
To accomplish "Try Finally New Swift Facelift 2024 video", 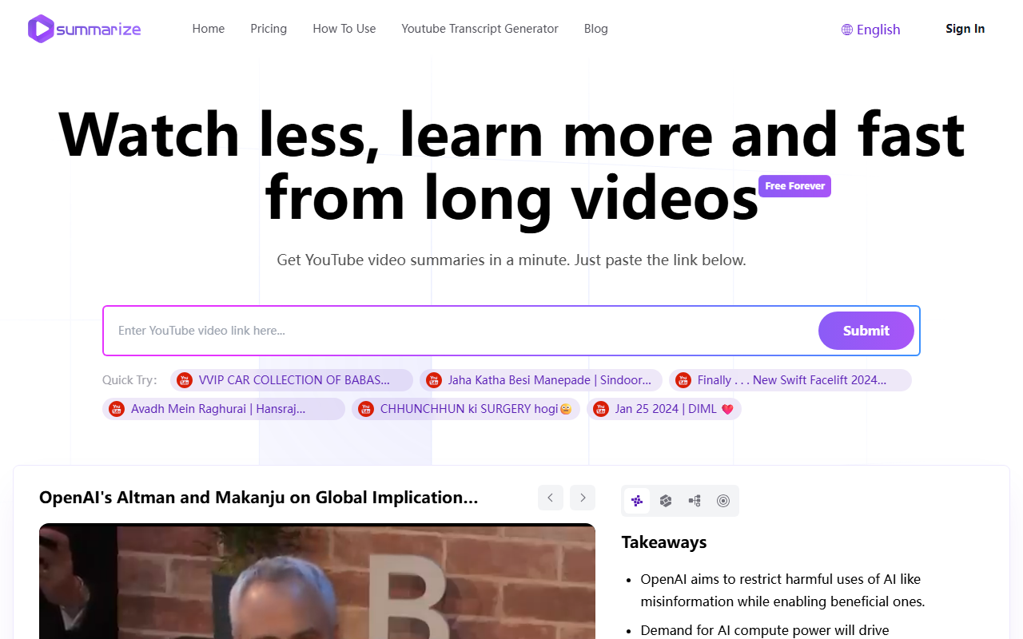I will pyautogui.click(x=790, y=380).
